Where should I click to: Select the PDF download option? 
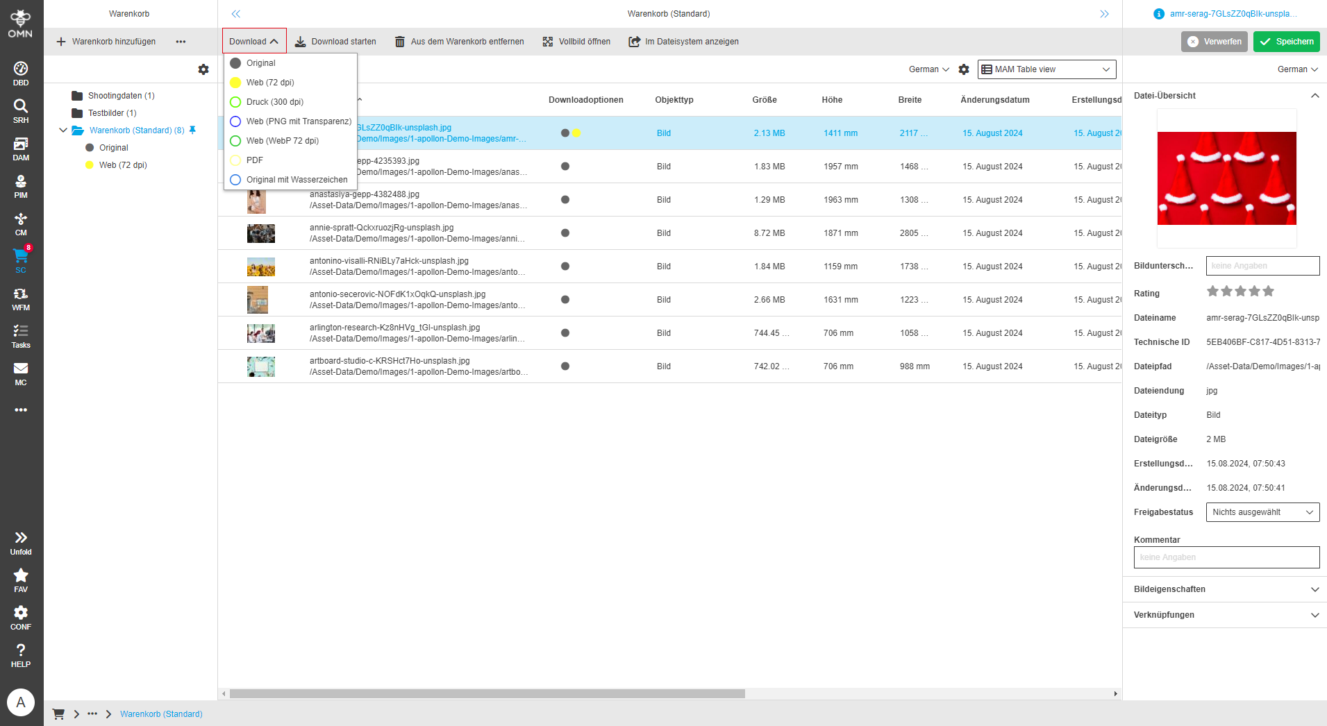click(x=255, y=160)
